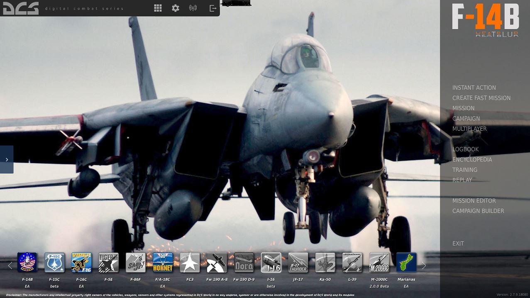Screen dimensions: 530x298
Task: Open Training
Action: pos(465,170)
